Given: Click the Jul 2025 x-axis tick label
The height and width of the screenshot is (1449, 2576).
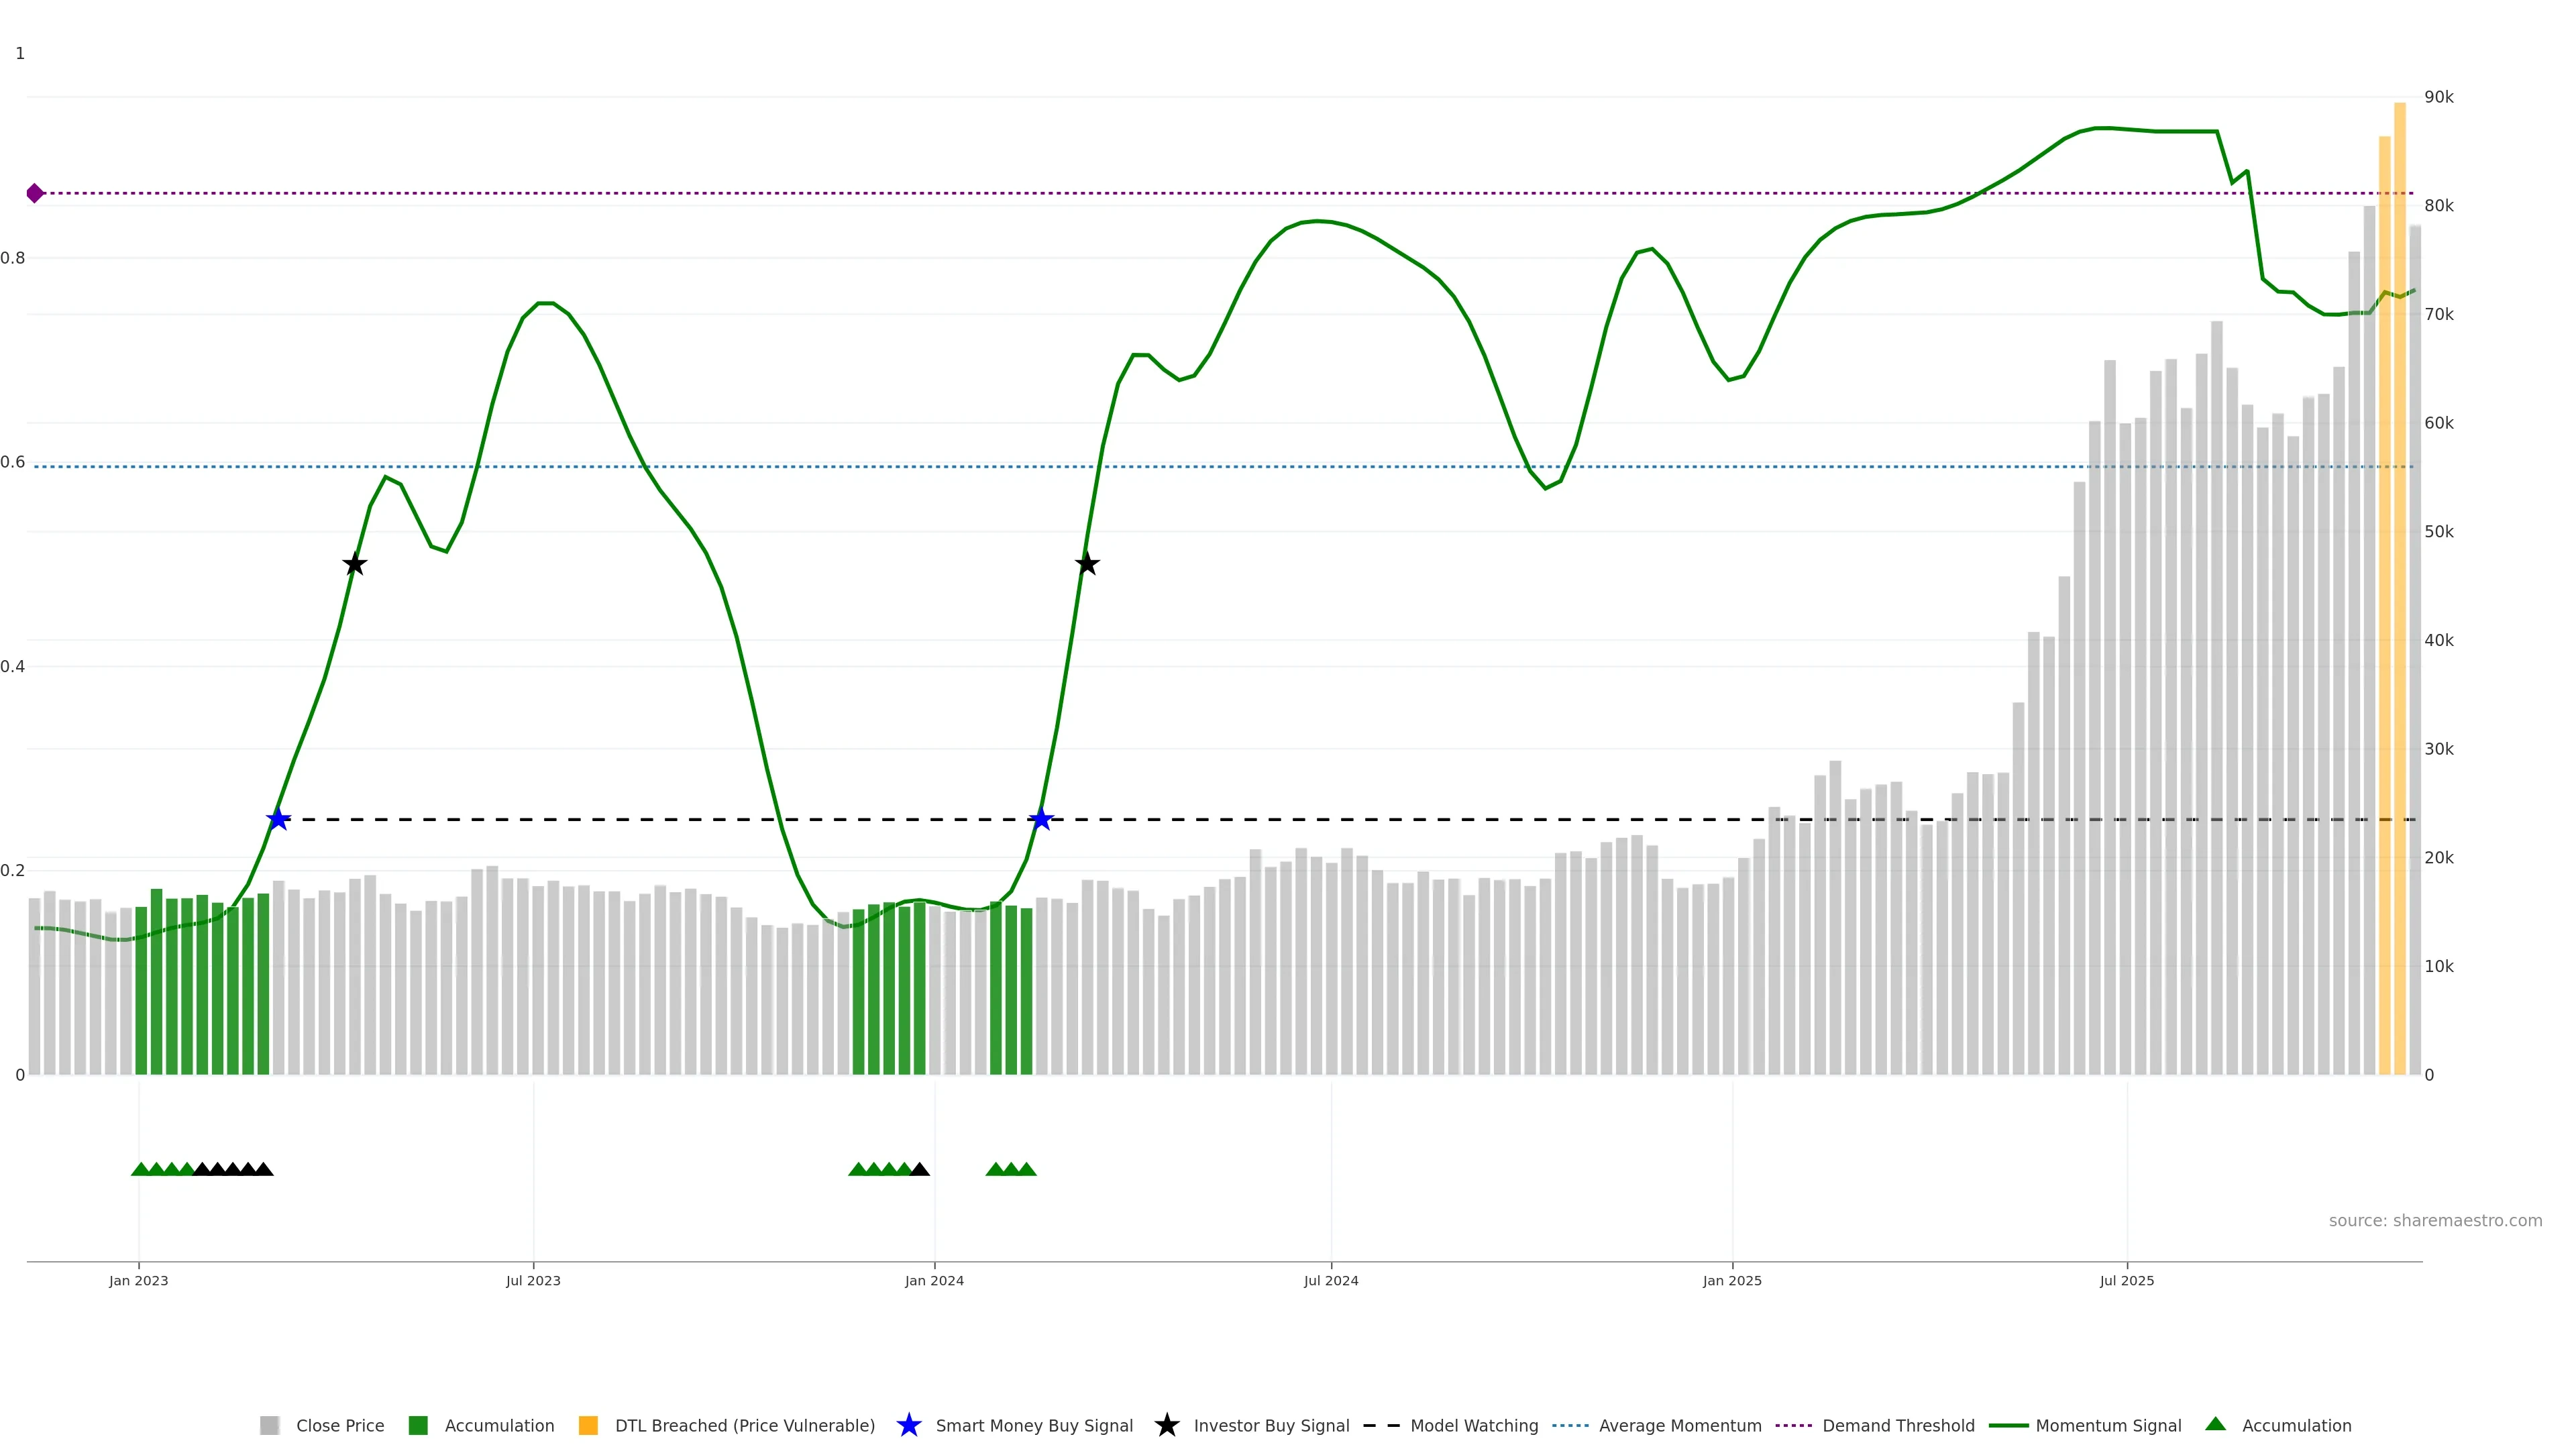Looking at the screenshot, I should [2126, 1281].
